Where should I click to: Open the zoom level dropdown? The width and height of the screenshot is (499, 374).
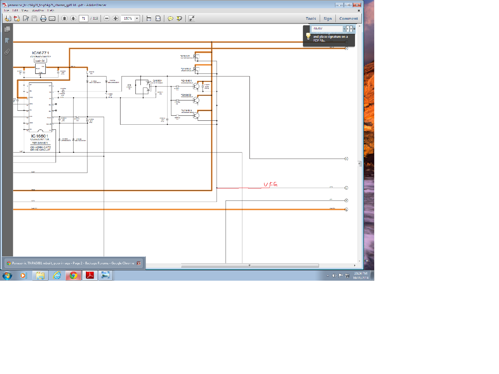(x=137, y=19)
